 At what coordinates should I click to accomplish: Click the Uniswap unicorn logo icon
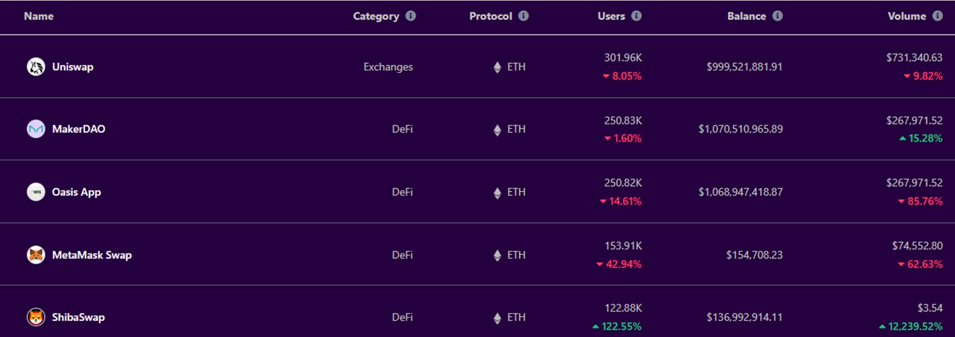click(x=36, y=67)
